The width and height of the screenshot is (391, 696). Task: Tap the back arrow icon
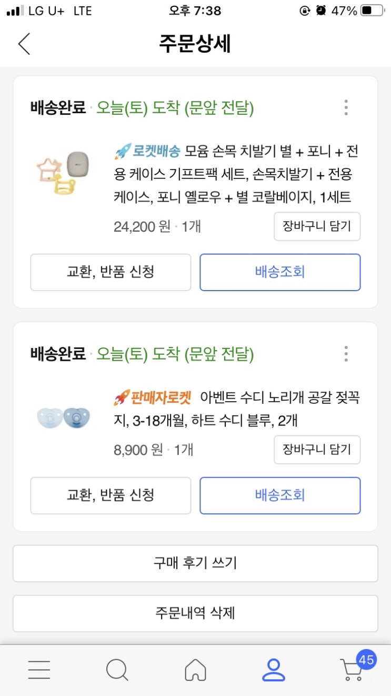[x=24, y=44]
